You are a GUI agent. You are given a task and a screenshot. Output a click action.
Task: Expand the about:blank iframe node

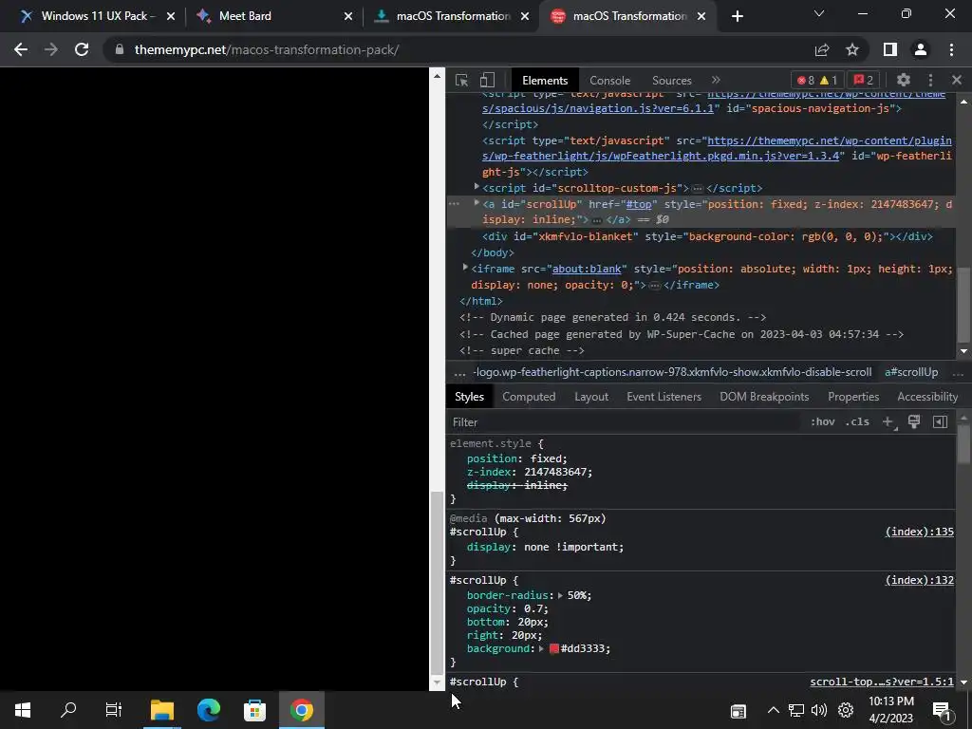465,267
